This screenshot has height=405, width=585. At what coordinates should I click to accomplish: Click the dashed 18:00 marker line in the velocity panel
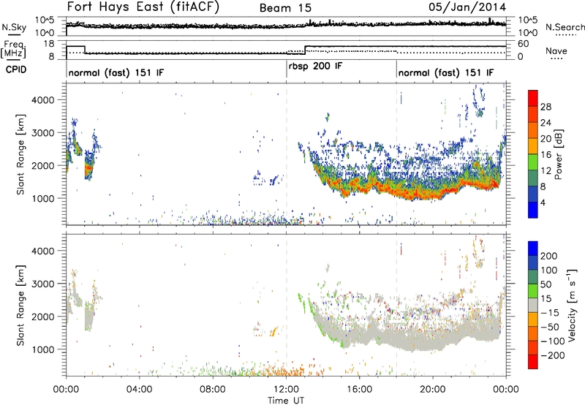pyautogui.click(x=396, y=305)
